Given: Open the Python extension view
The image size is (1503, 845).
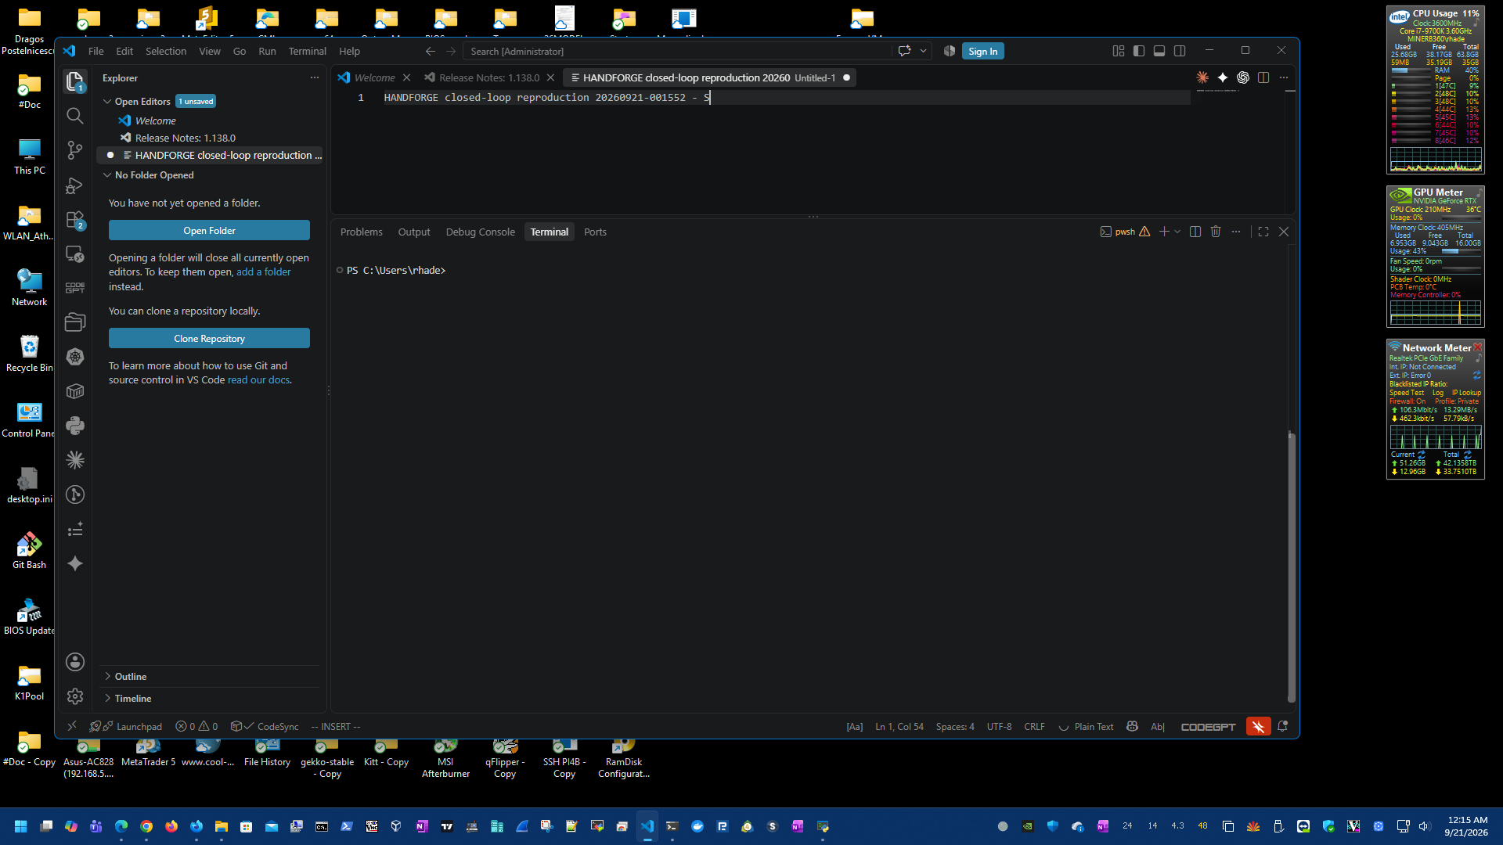Looking at the screenshot, I should [75, 426].
